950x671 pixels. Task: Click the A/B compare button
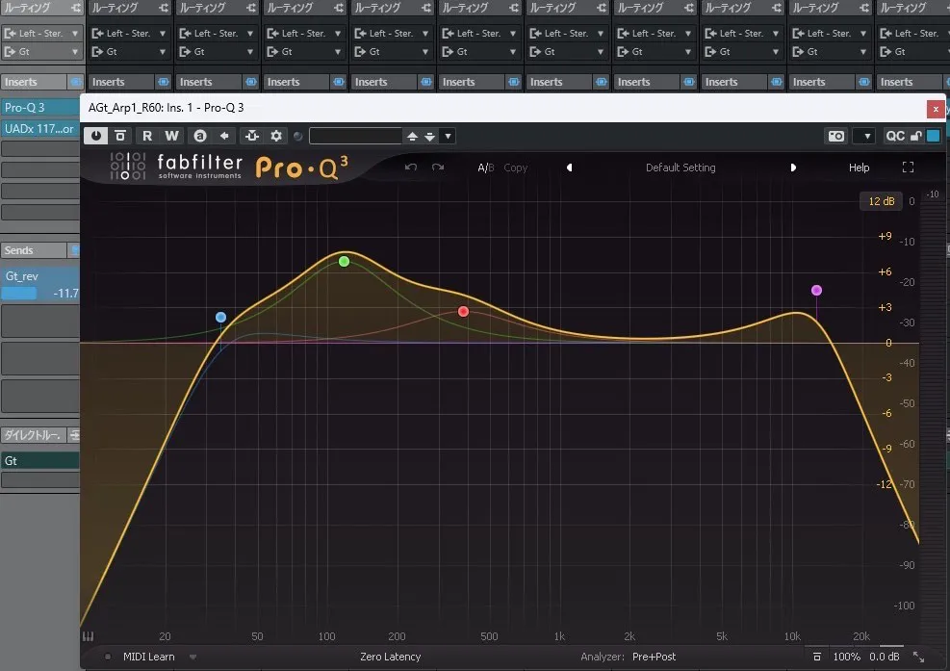[486, 168]
